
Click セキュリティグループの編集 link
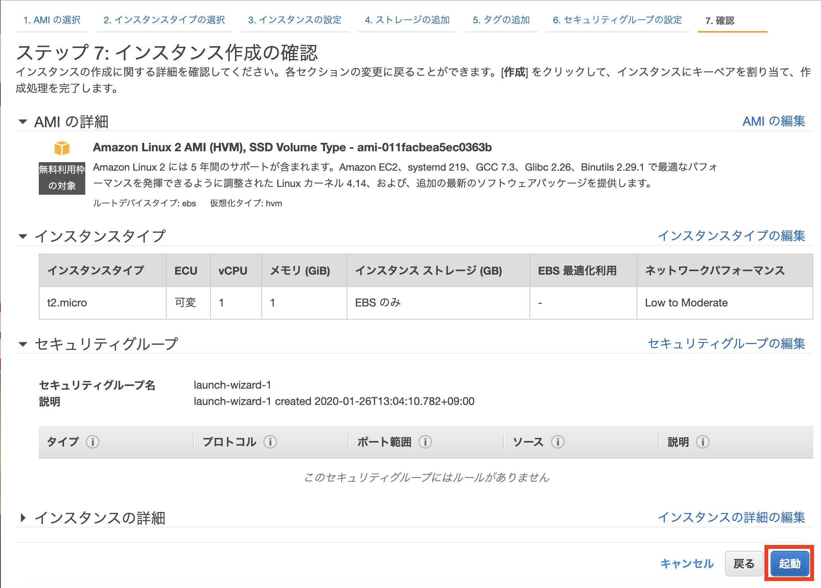(x=726, y=344)
